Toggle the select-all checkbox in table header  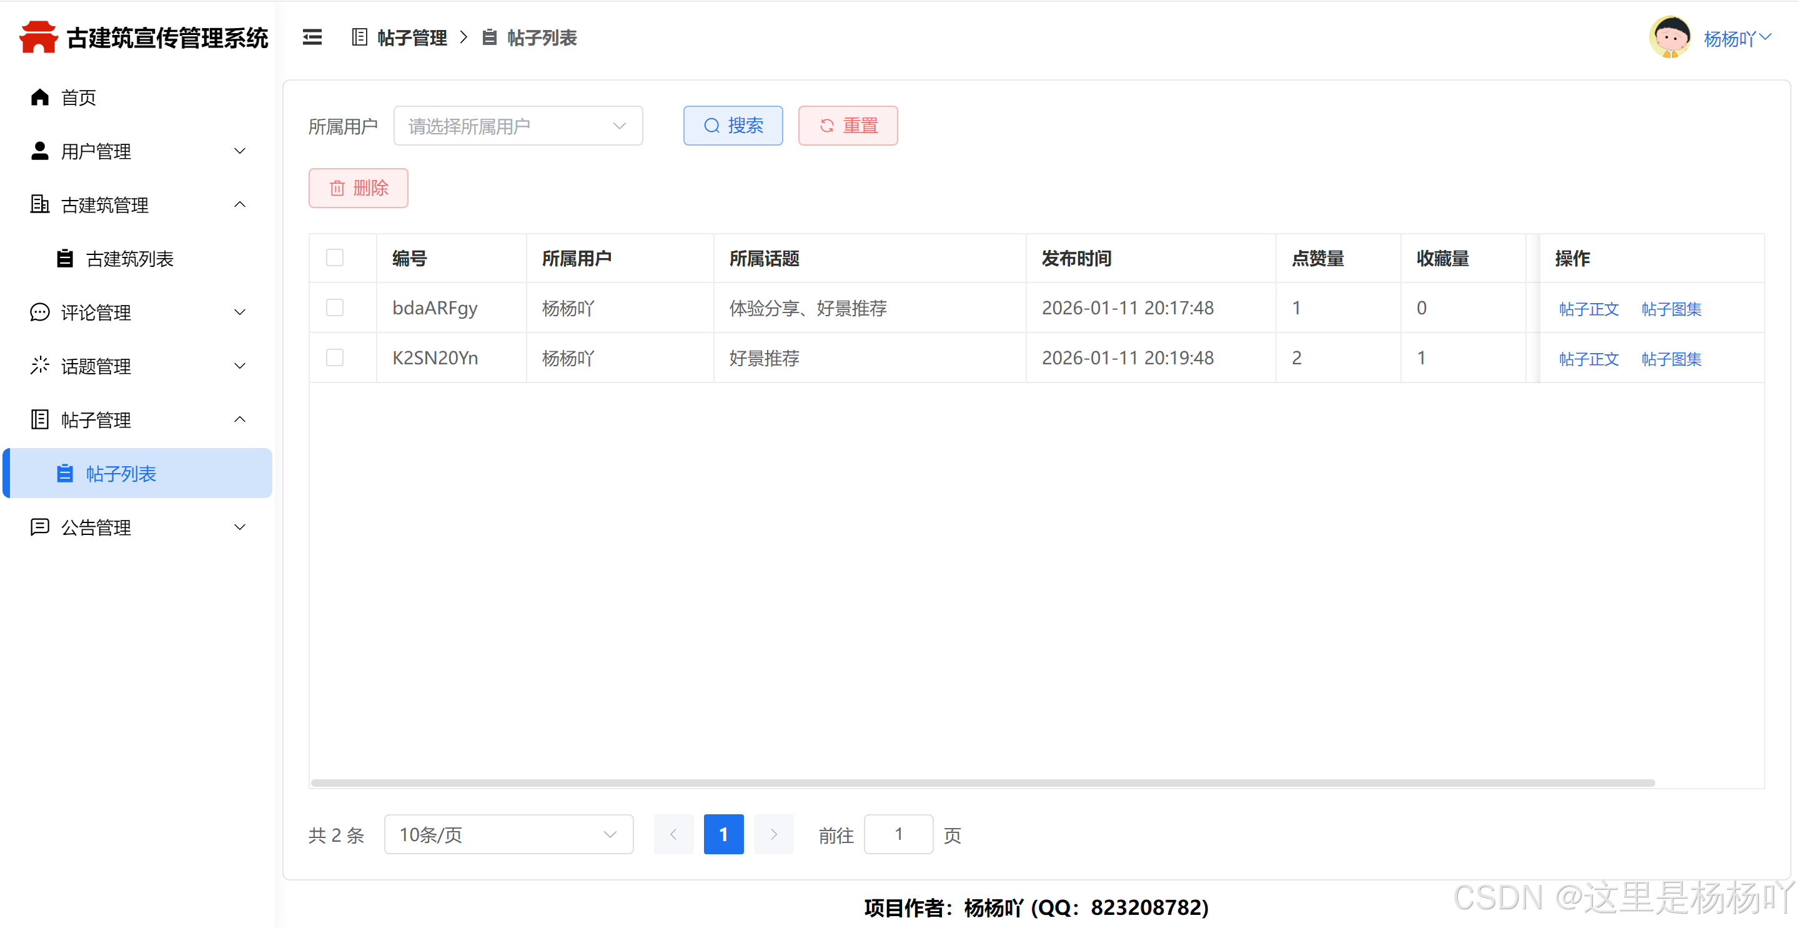[x=335, y=258]
